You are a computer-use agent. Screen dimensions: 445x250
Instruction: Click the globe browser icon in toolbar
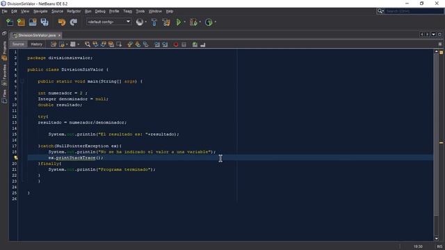pyautogui.click(x=139, y=22)
